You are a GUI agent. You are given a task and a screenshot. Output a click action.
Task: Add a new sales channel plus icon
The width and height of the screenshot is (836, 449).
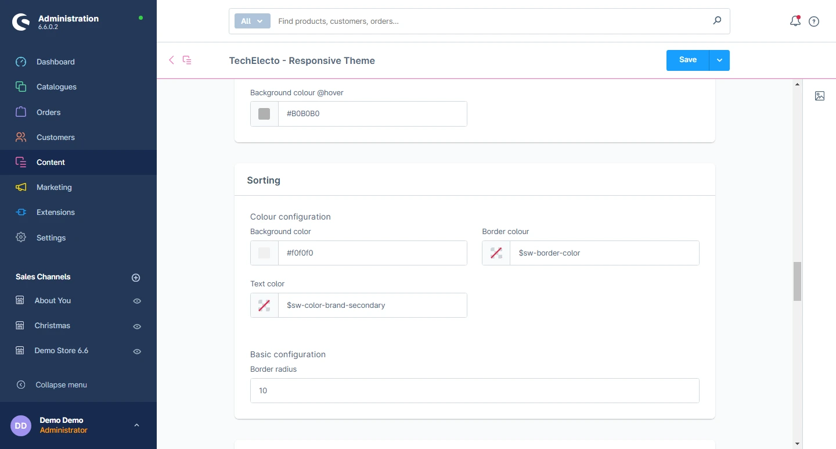click(x=136, y=278)
